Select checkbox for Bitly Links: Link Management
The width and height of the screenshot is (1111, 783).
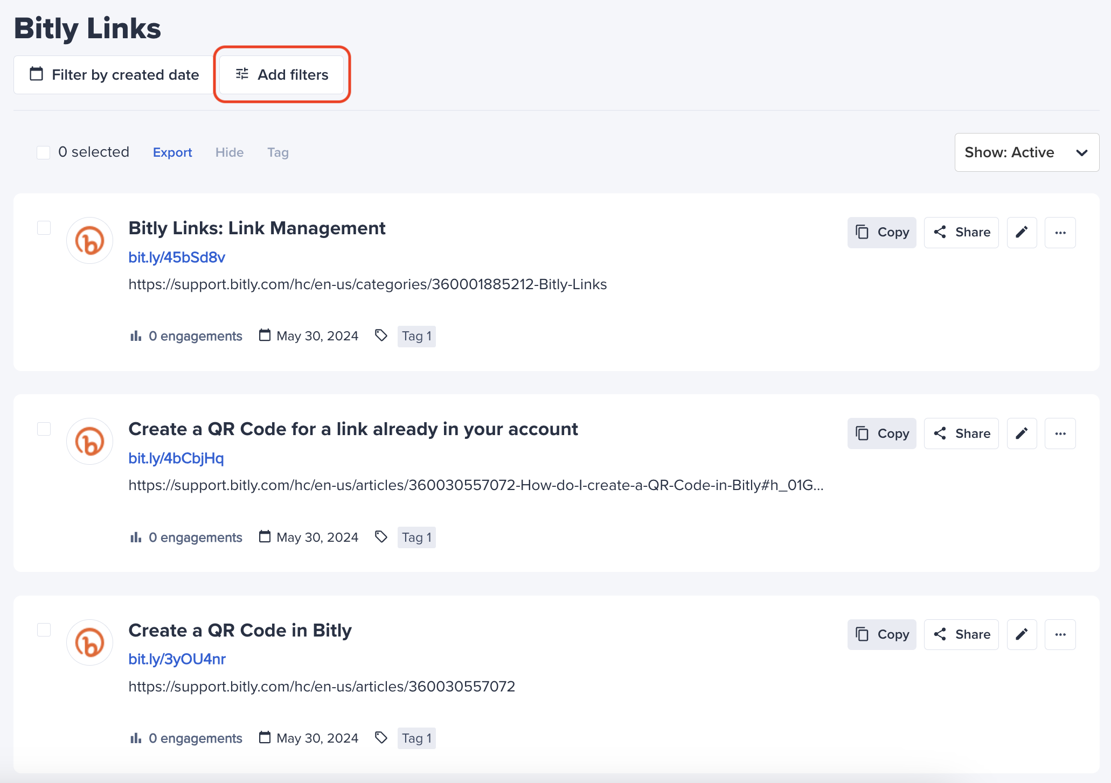coord(44,228)
